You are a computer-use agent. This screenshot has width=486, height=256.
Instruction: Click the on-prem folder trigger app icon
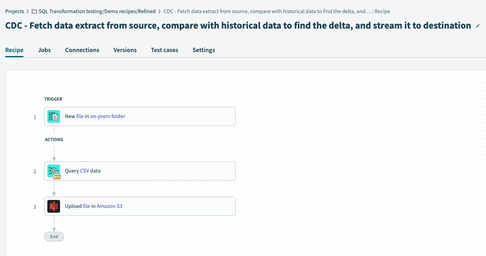pos(54,116)
